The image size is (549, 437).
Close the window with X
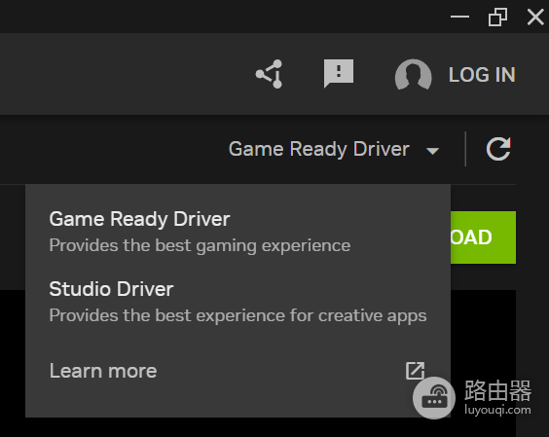click(535, 17)
